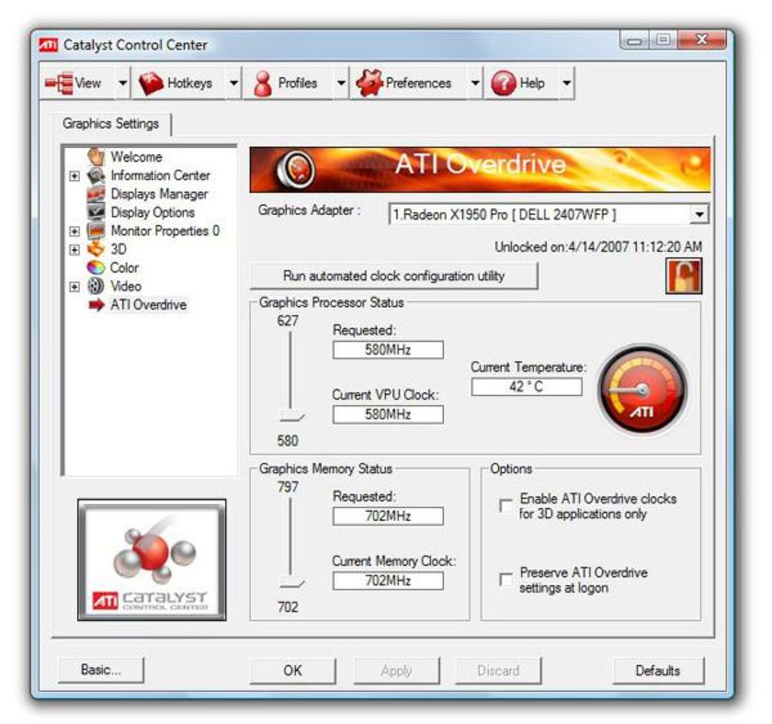Image resolution: width=772 pixels, height=724 pixels.
Task: Click the Unlocked on 4/14/2007 text
Action: pos(598,247)
